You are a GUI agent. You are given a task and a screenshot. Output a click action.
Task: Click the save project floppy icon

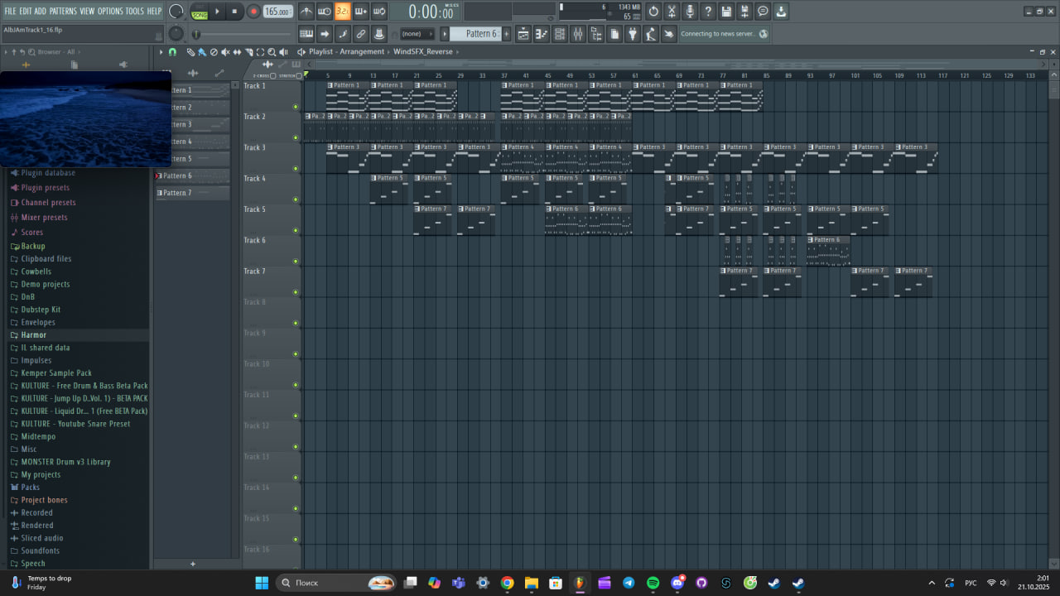726,12
